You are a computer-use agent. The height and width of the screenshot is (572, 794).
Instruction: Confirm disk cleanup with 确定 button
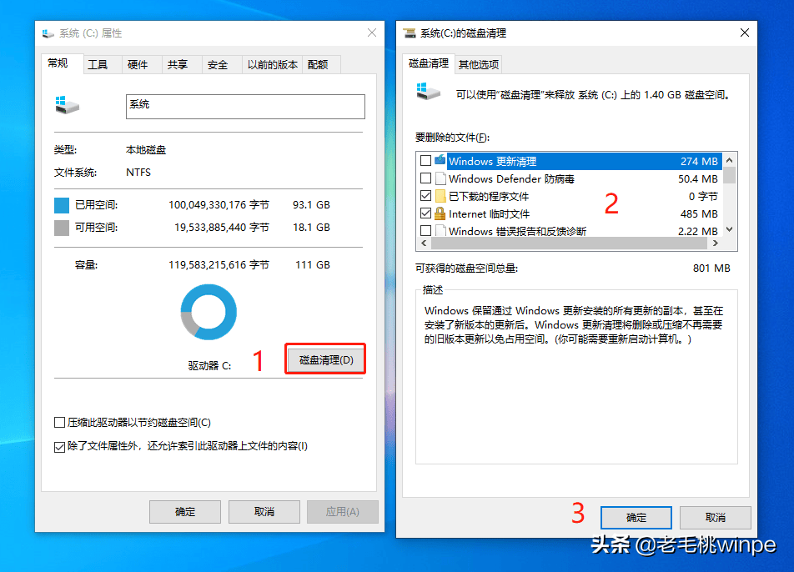[x=636, y=518]
